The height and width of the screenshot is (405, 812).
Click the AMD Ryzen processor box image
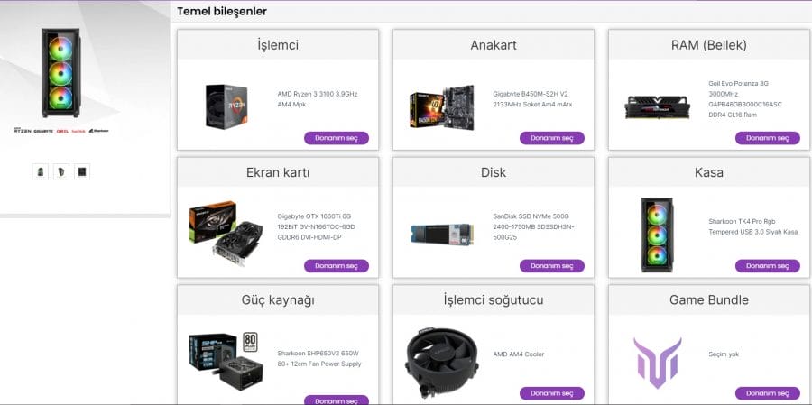(226, 106)
